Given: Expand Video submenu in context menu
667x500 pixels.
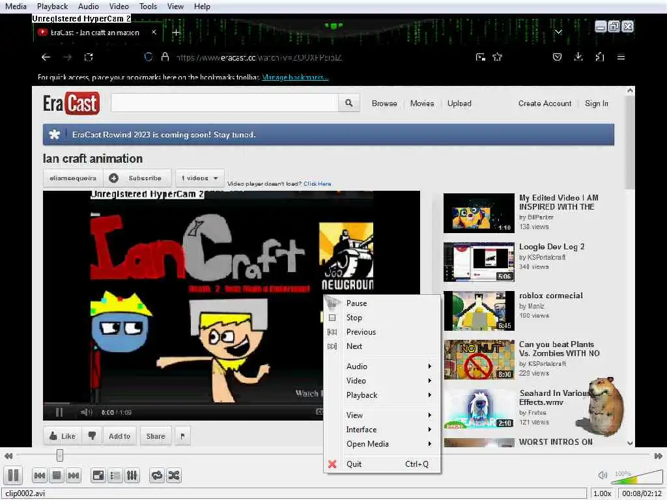Looking at the screenshot, I should [x=382, y=380].
